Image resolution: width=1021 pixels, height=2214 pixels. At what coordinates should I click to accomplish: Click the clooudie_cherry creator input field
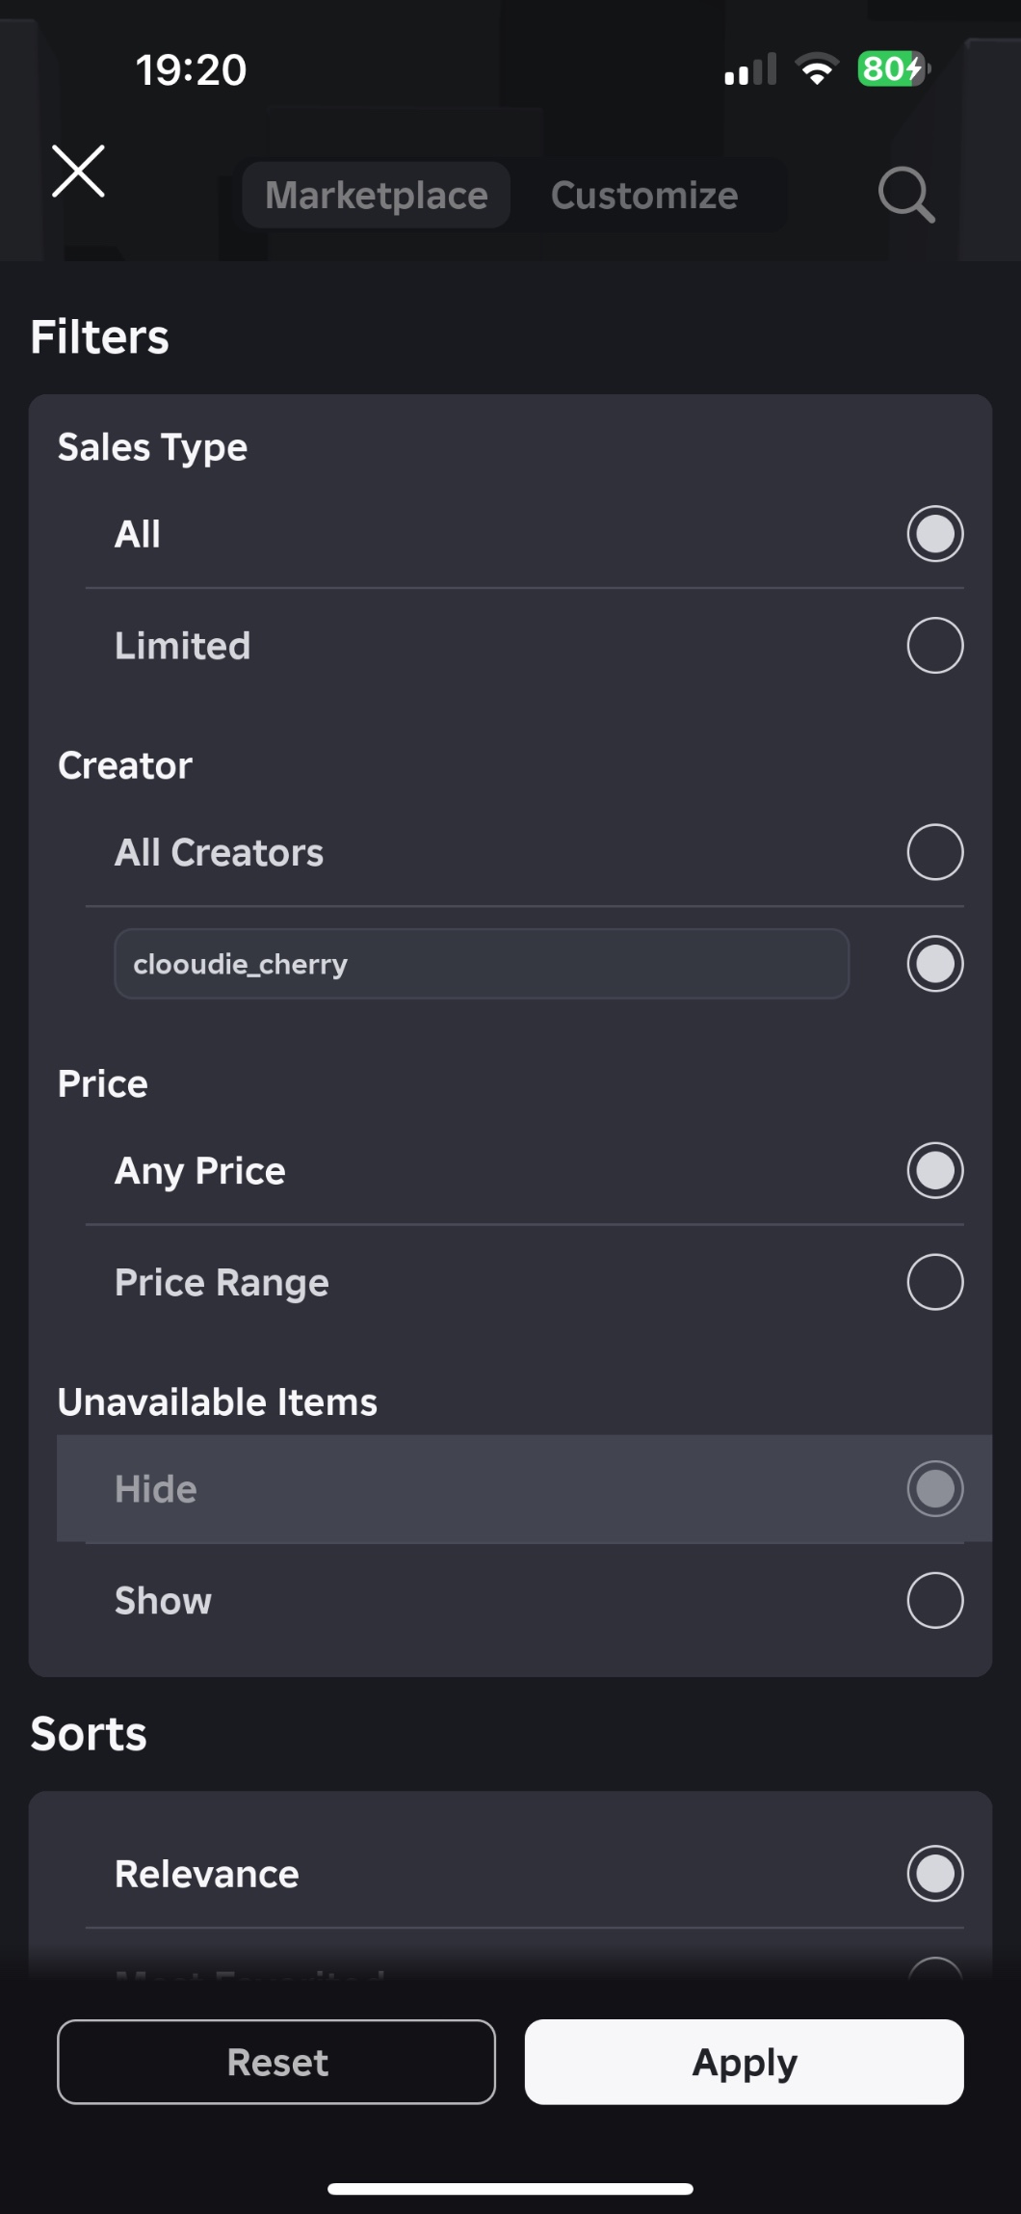click(482, 964)
